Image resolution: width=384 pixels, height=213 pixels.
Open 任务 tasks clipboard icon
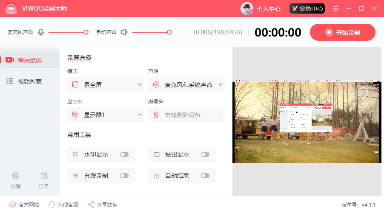44,180
